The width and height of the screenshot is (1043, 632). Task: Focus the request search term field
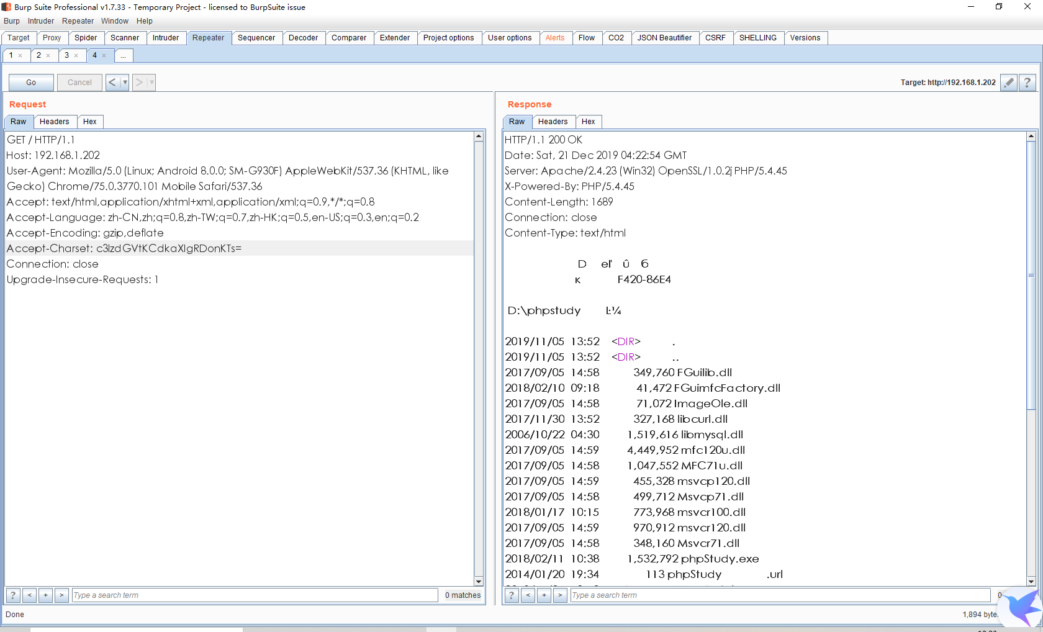click(255, 595)
